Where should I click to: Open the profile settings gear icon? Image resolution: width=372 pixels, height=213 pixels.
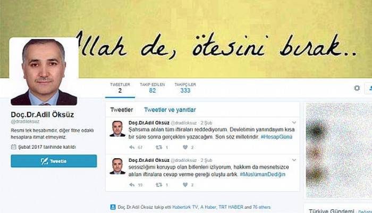(x=357, y=88)
